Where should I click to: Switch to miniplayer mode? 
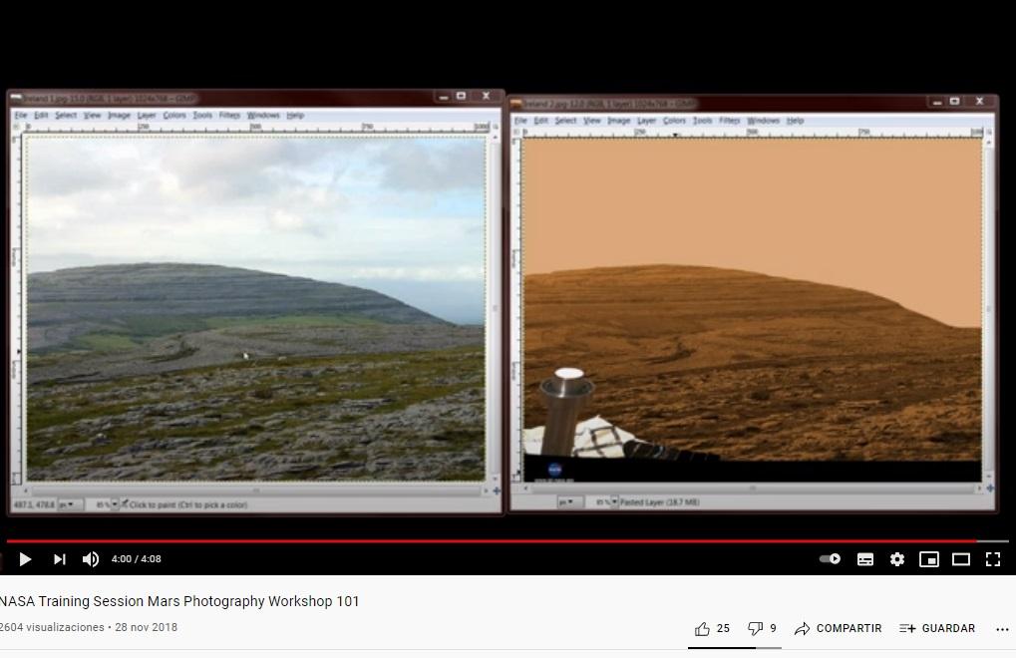coord(929,559)
